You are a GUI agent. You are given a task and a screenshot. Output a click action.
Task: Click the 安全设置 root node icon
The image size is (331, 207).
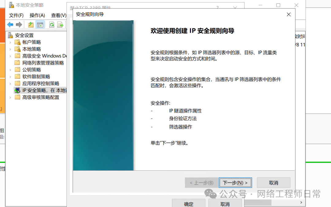11,35
